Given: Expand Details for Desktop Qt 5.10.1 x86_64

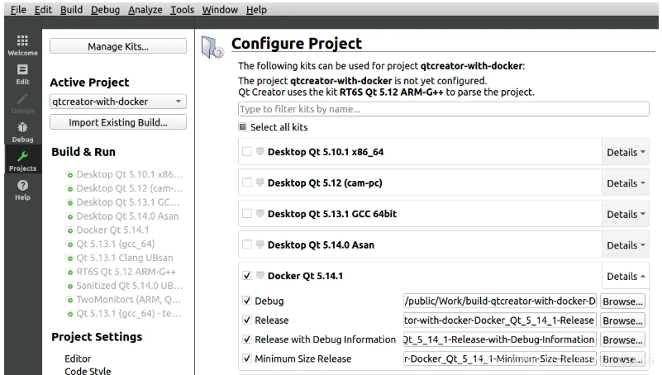Looking at the screenshot, I should (x=626, y=152).
